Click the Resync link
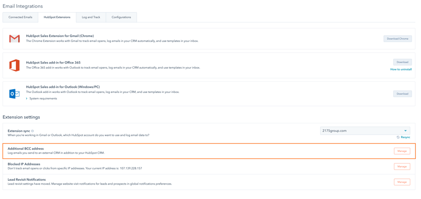This screenshot has width=421, height=199. click(x=406, y=137)
